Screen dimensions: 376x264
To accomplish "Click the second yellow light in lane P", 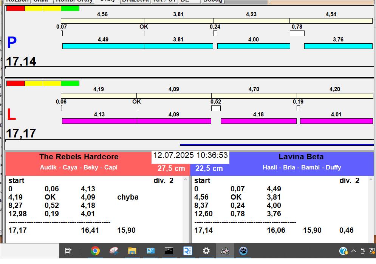I will pyautogui.click(x=52, y=8).
